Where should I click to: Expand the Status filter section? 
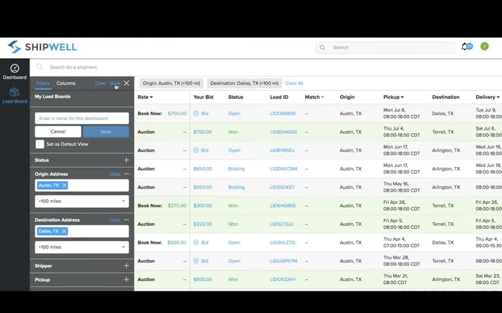coord(126,160)
